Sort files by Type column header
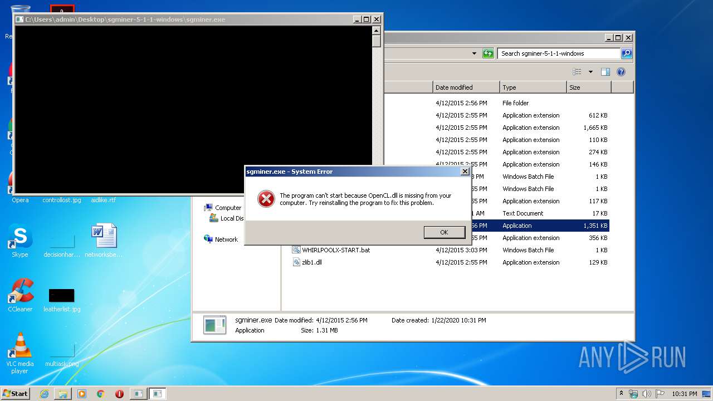 (x=533, y=87)
